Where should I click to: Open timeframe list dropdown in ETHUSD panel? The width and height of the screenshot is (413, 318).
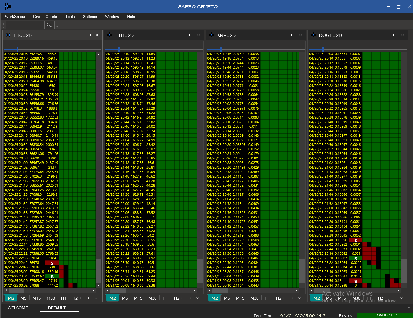198,298
